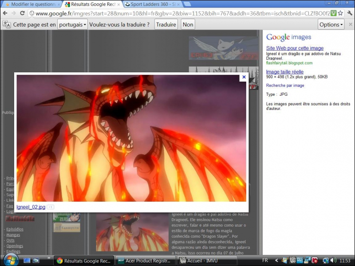Open a new tab with the new-tab button
Viewport: 355px width, 266px height.
click(187, 4)
